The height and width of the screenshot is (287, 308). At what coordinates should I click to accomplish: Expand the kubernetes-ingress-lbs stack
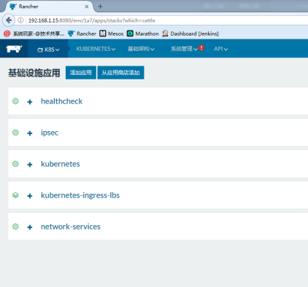click(x=30, y=196)
